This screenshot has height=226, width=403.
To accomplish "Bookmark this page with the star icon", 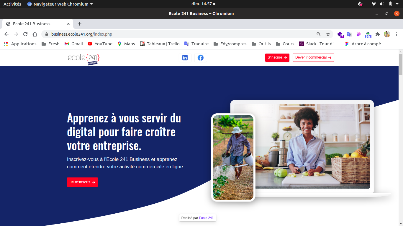I will [x=328, y=34].
